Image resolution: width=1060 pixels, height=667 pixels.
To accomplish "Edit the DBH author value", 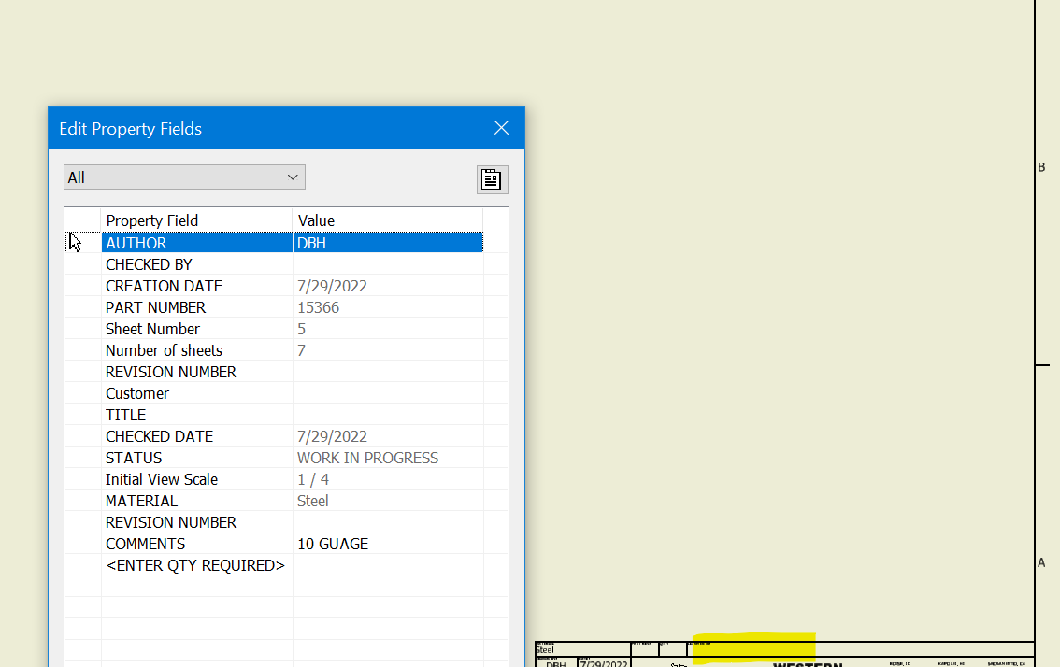I will point(388,243).
